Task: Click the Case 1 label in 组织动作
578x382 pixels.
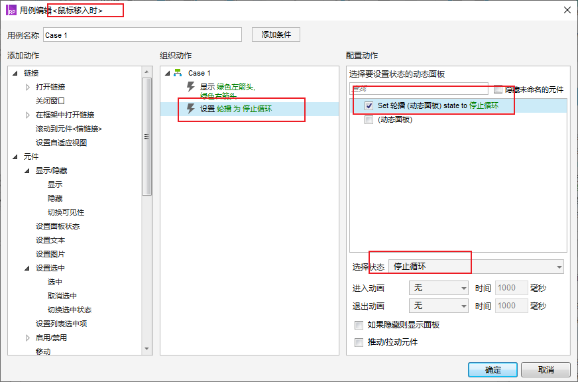Action: [200, 74]
